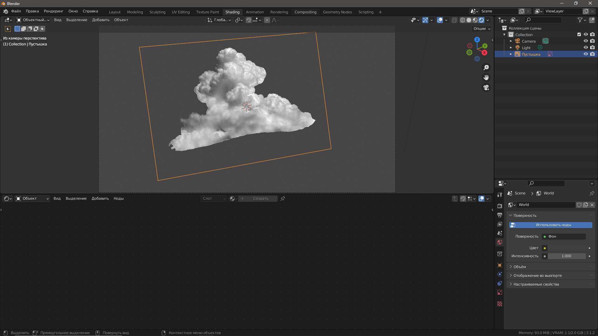This screenshot has height=336, width=598.
Task: Open the Рендеринг menu
Action: [x=53, y=11]
